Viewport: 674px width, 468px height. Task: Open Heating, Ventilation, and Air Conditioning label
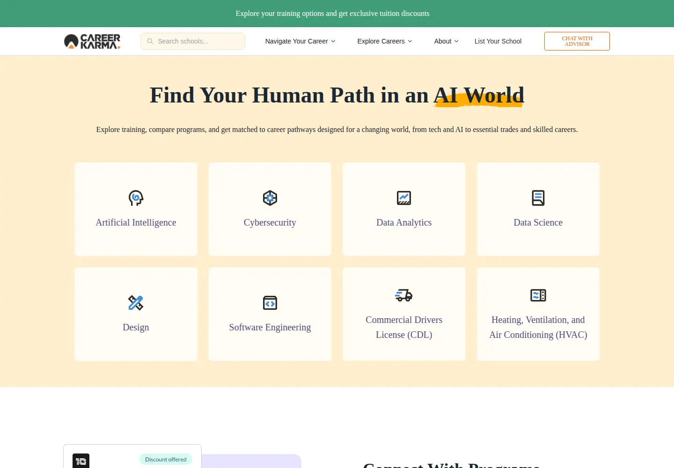[x=538, y=327]
